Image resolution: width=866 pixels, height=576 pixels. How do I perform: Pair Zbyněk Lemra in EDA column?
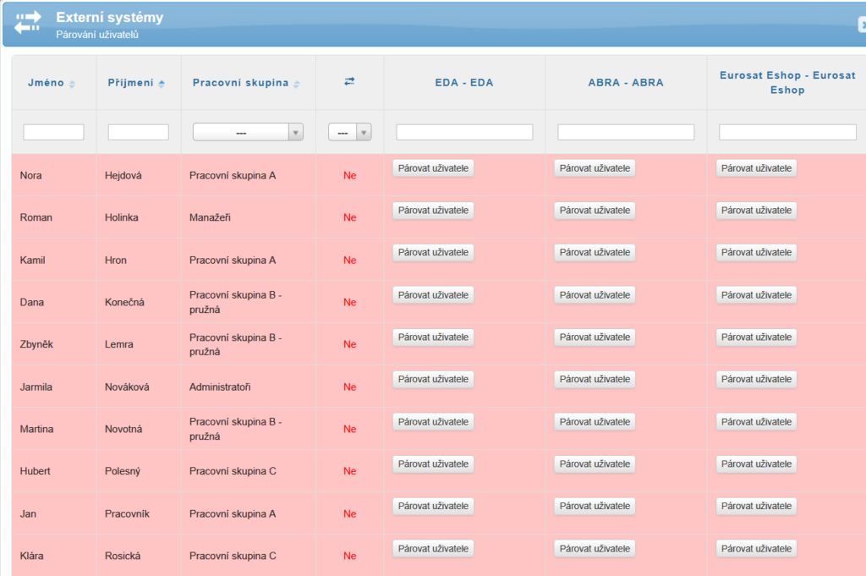(x=433, y=337)
